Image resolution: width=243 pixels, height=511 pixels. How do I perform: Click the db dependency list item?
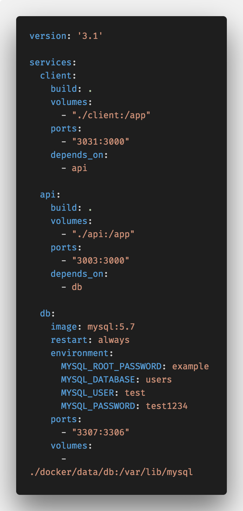tap(77, 287)
